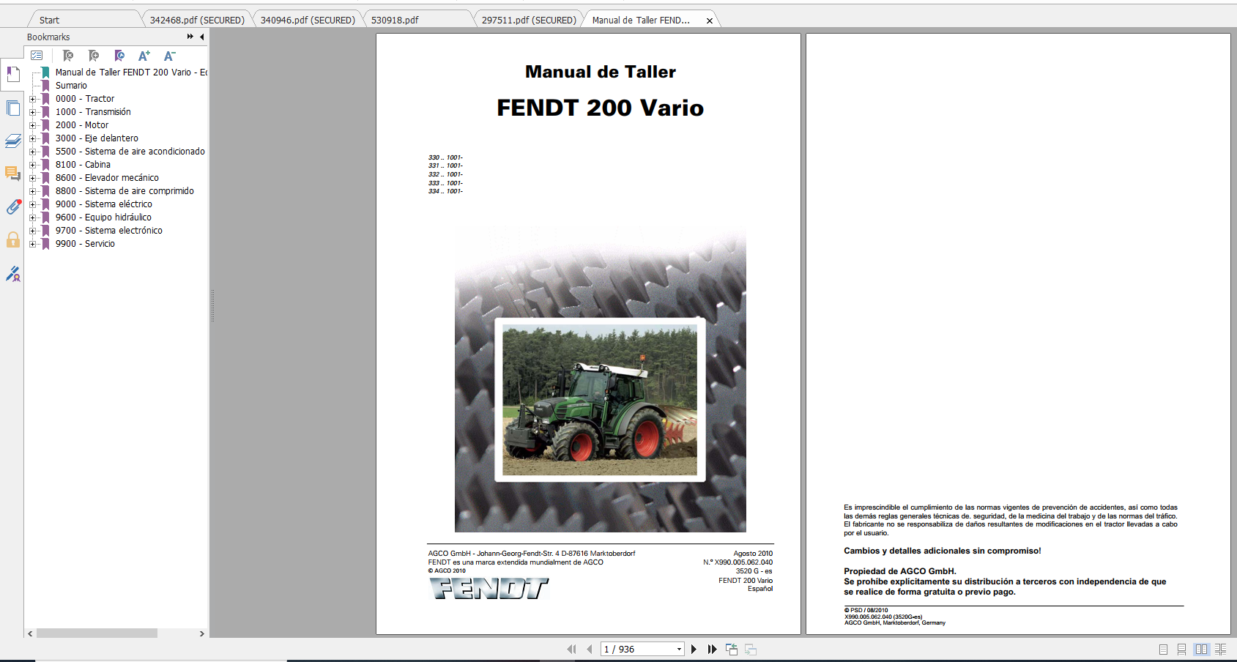Expand the 8600 - Elevador mecánico bookmark
1237x662 pixels.
point(32,178)
